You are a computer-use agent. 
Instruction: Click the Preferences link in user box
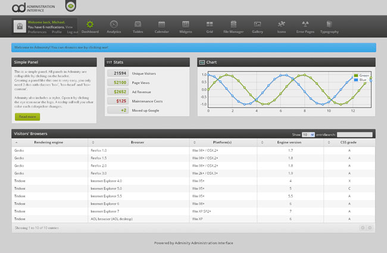[x=37, y=32]
